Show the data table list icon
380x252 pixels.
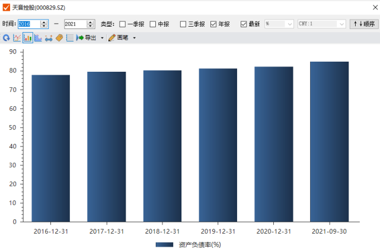(70, 38)
